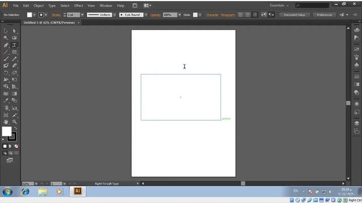Choose the Eraser tool
362x203 pixels.
click(14, 65)
